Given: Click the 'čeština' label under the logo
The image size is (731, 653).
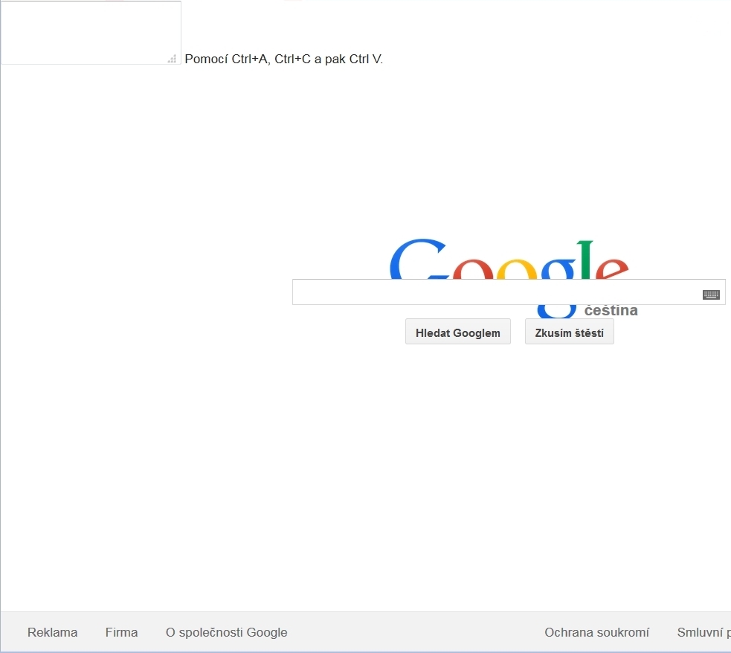Looking at the screenshot, I should tap(611, 310).
